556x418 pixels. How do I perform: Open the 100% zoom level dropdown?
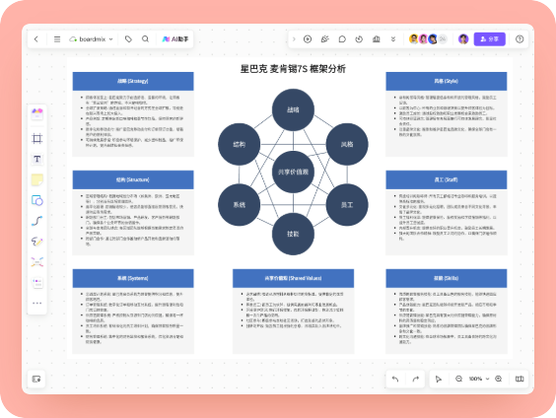(479, 379)
